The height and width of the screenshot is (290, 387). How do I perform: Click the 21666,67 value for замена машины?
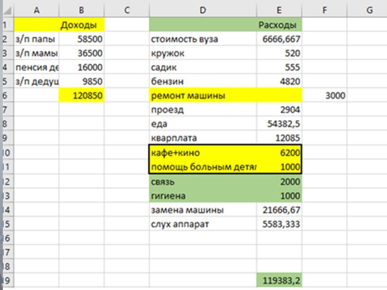pyautogui.click(x=279, y=210)
